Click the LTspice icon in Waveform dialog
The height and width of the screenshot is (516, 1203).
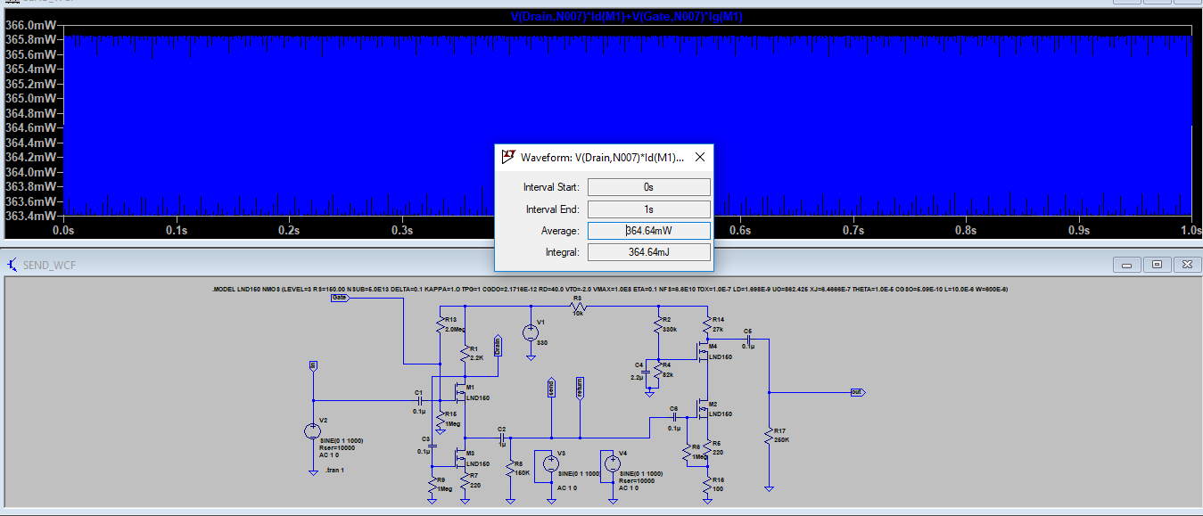click(509, 156)
